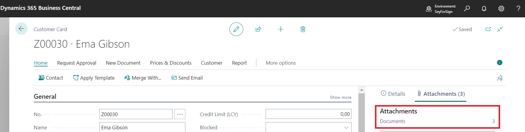Viewport: 525px width, 132px height.
Task: Switch to the Details tab
Action: click(x=393, y=94)
